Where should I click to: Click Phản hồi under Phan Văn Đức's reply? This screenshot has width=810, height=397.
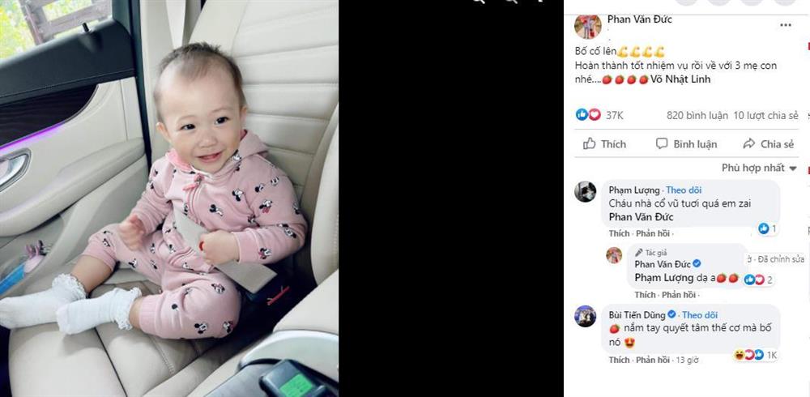(679, 295)
